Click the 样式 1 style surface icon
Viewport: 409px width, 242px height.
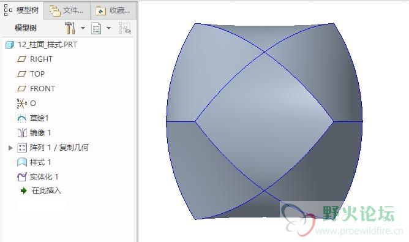tap(22, 162)
